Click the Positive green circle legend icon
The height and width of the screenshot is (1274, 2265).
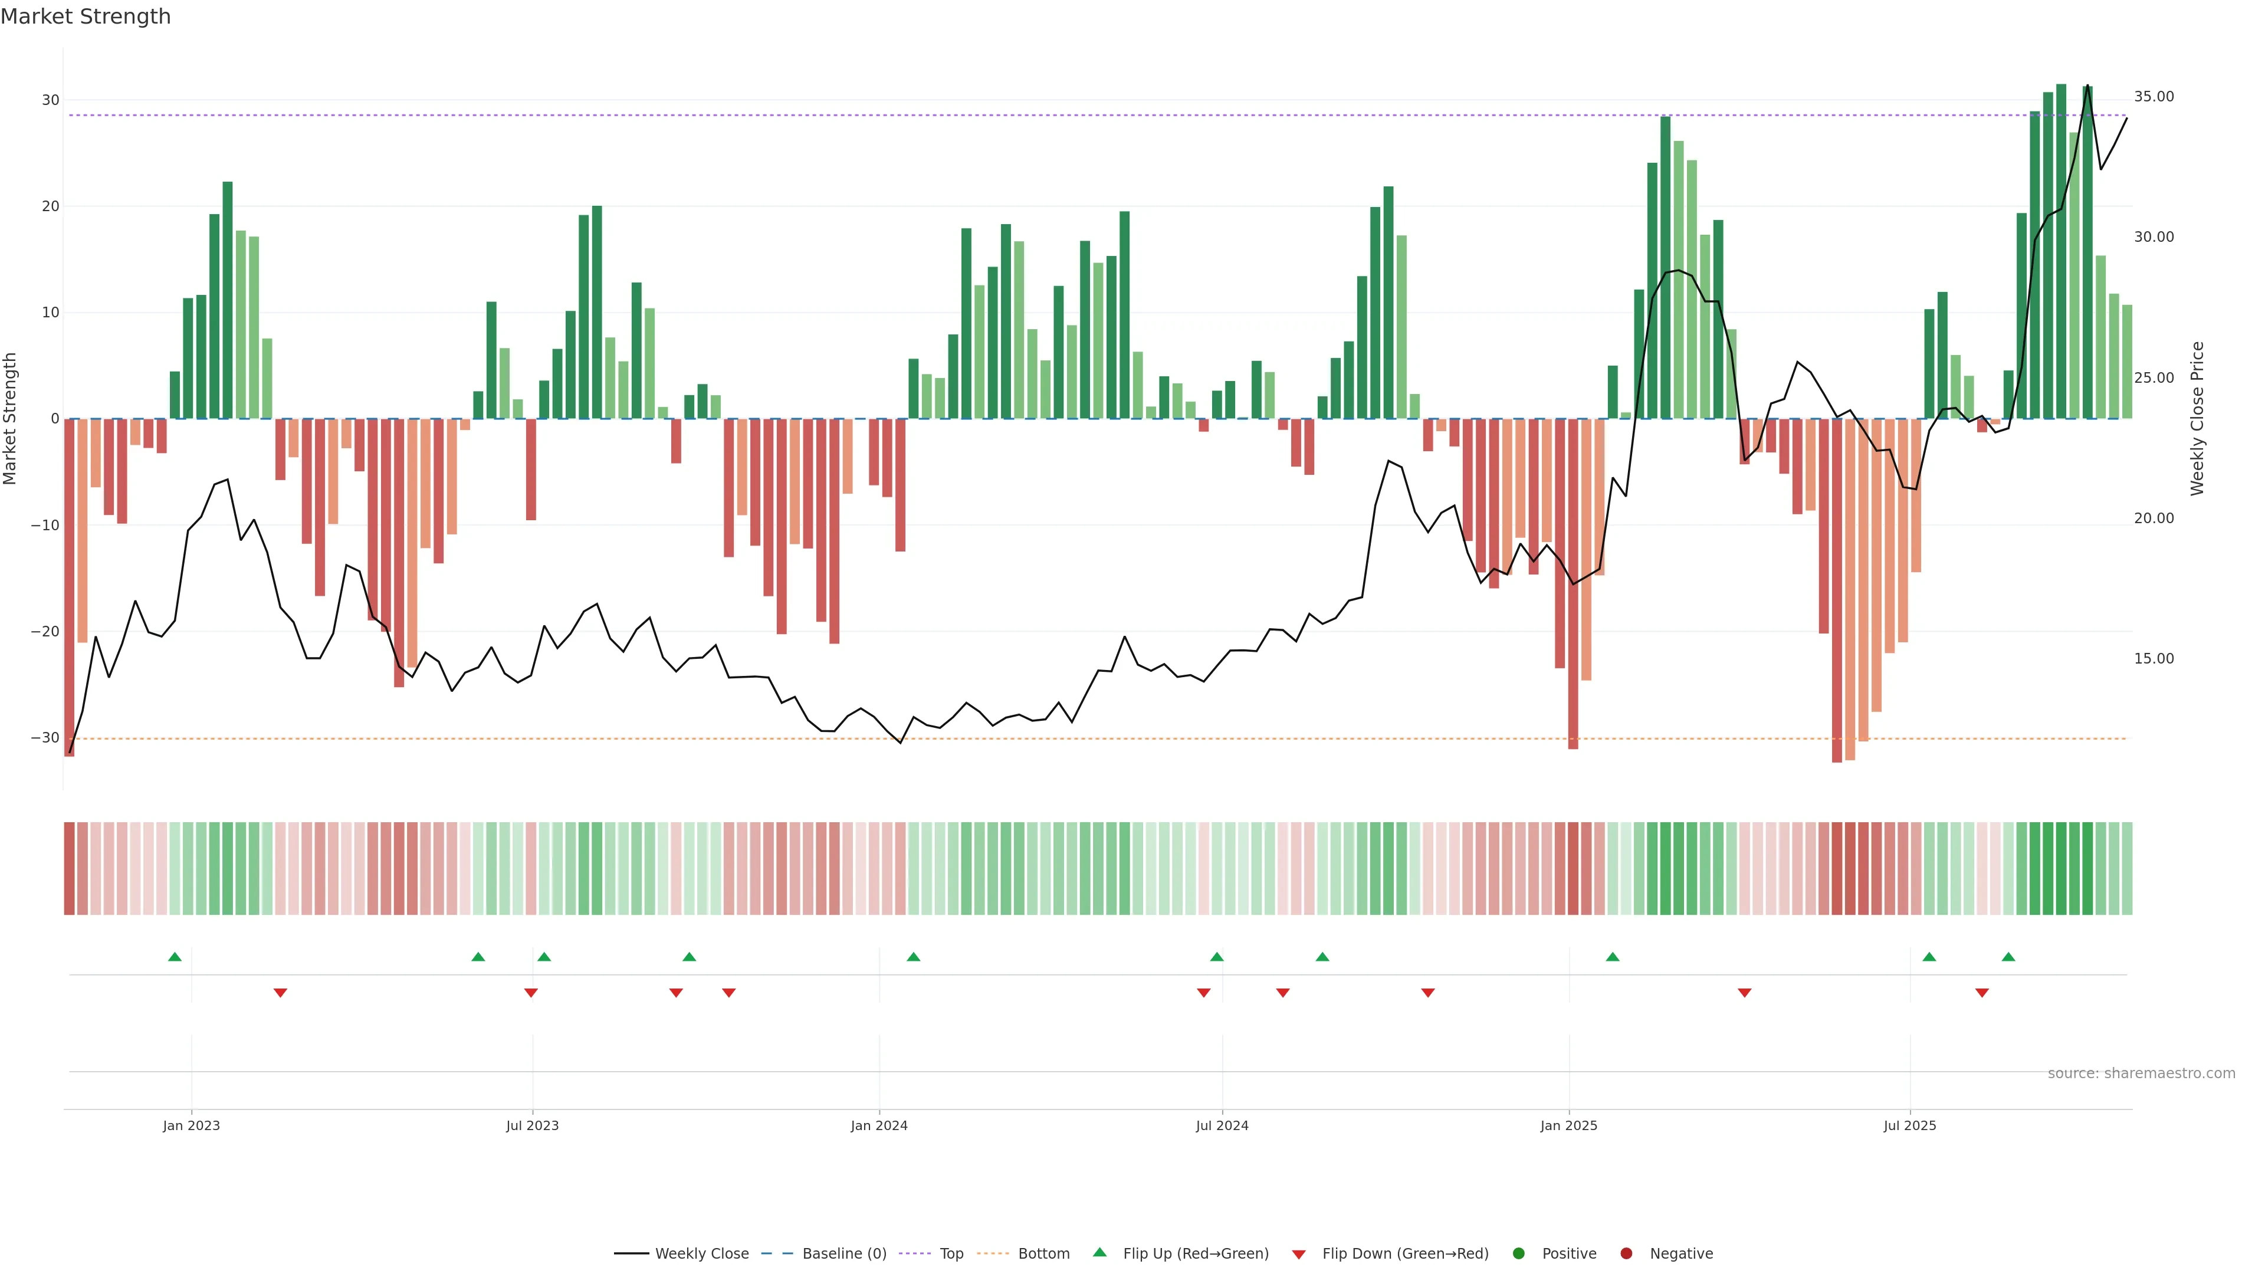point(1518,1254)
